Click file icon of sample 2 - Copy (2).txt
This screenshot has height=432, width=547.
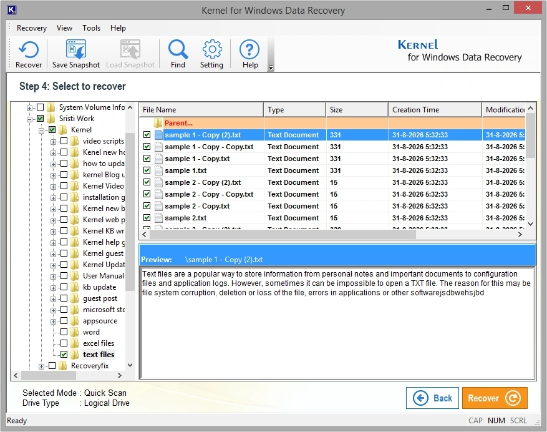(158, 182)
